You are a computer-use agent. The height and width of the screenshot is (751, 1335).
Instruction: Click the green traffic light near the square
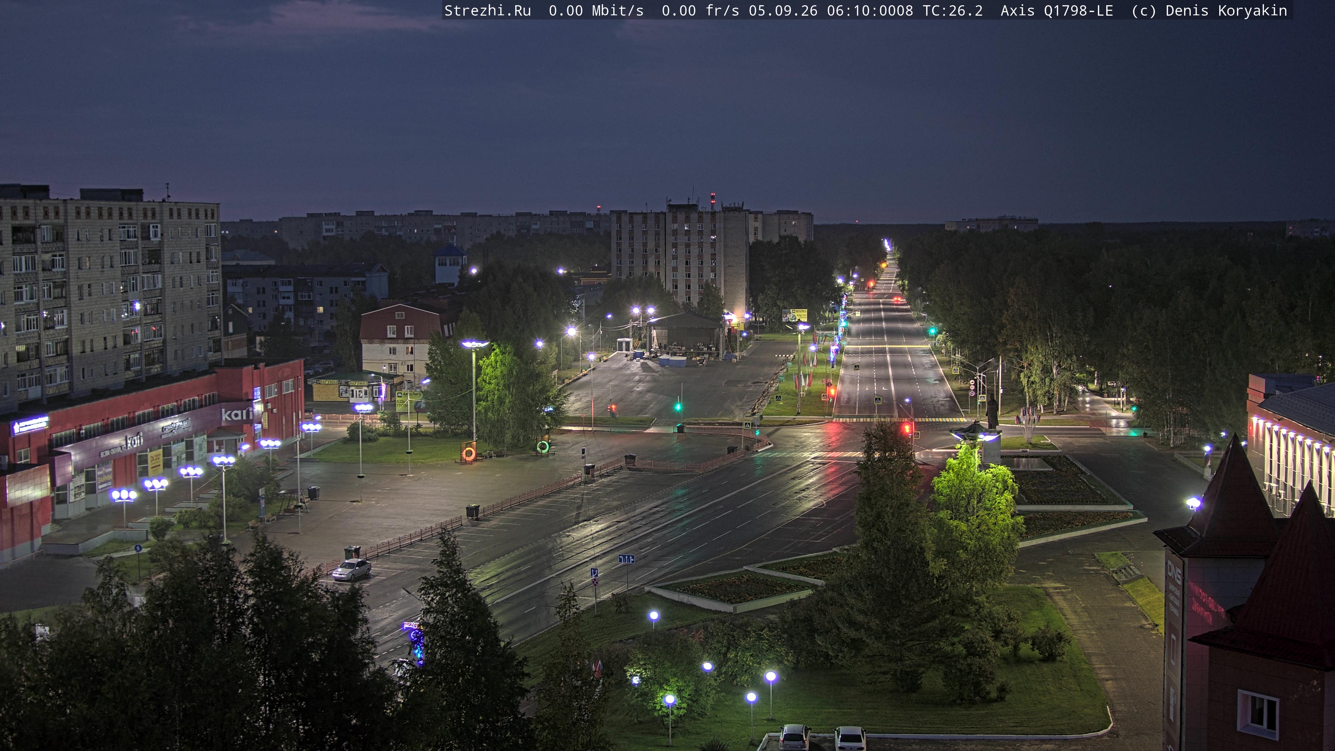pos(678,407)
